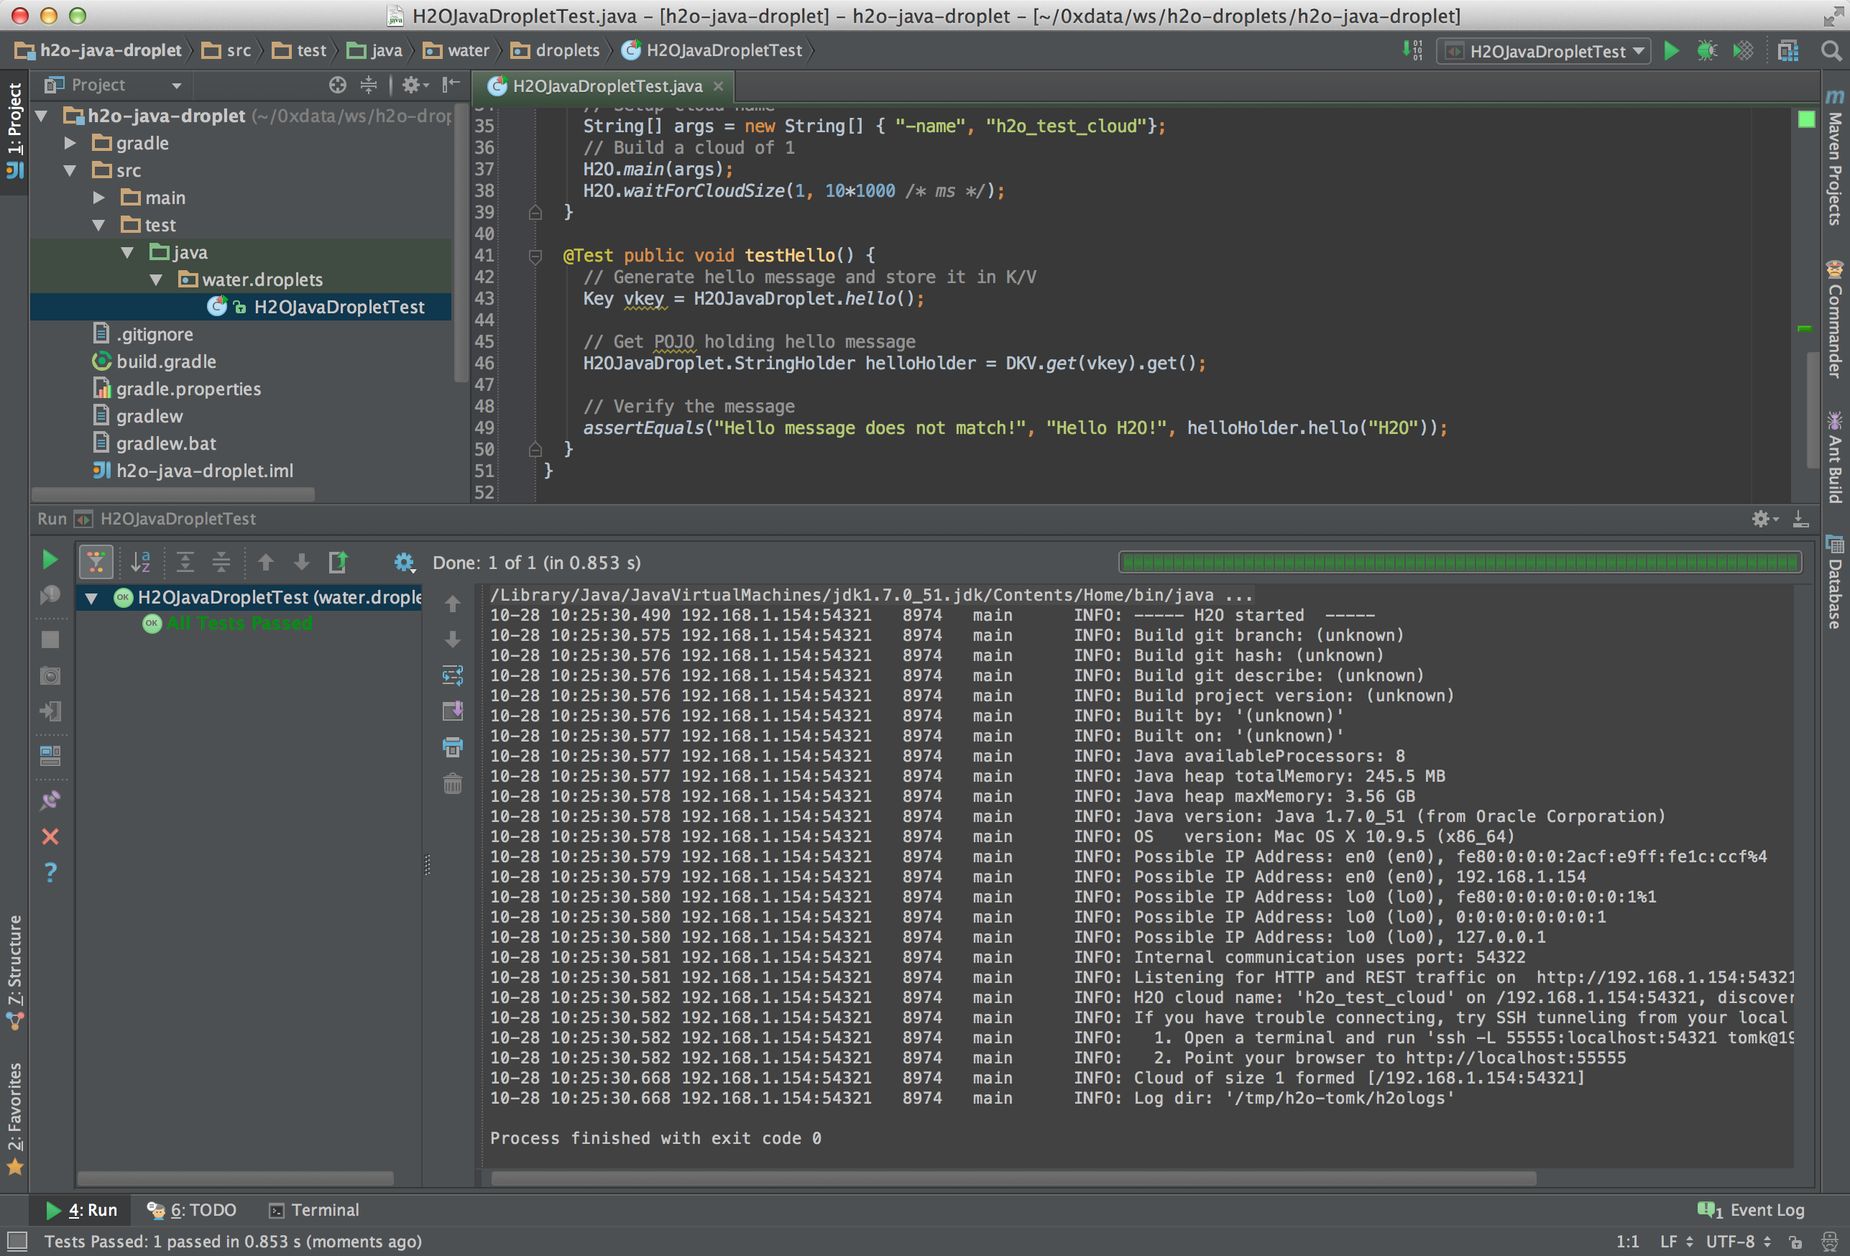Run with coverage using the shield icon
This screenshot has height=1256, width=1850.
click(x=1742, y=51)
